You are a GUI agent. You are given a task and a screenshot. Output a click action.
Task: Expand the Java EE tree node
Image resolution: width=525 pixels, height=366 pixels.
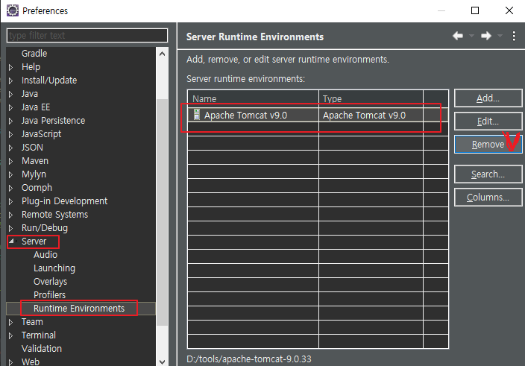point(10,107)
